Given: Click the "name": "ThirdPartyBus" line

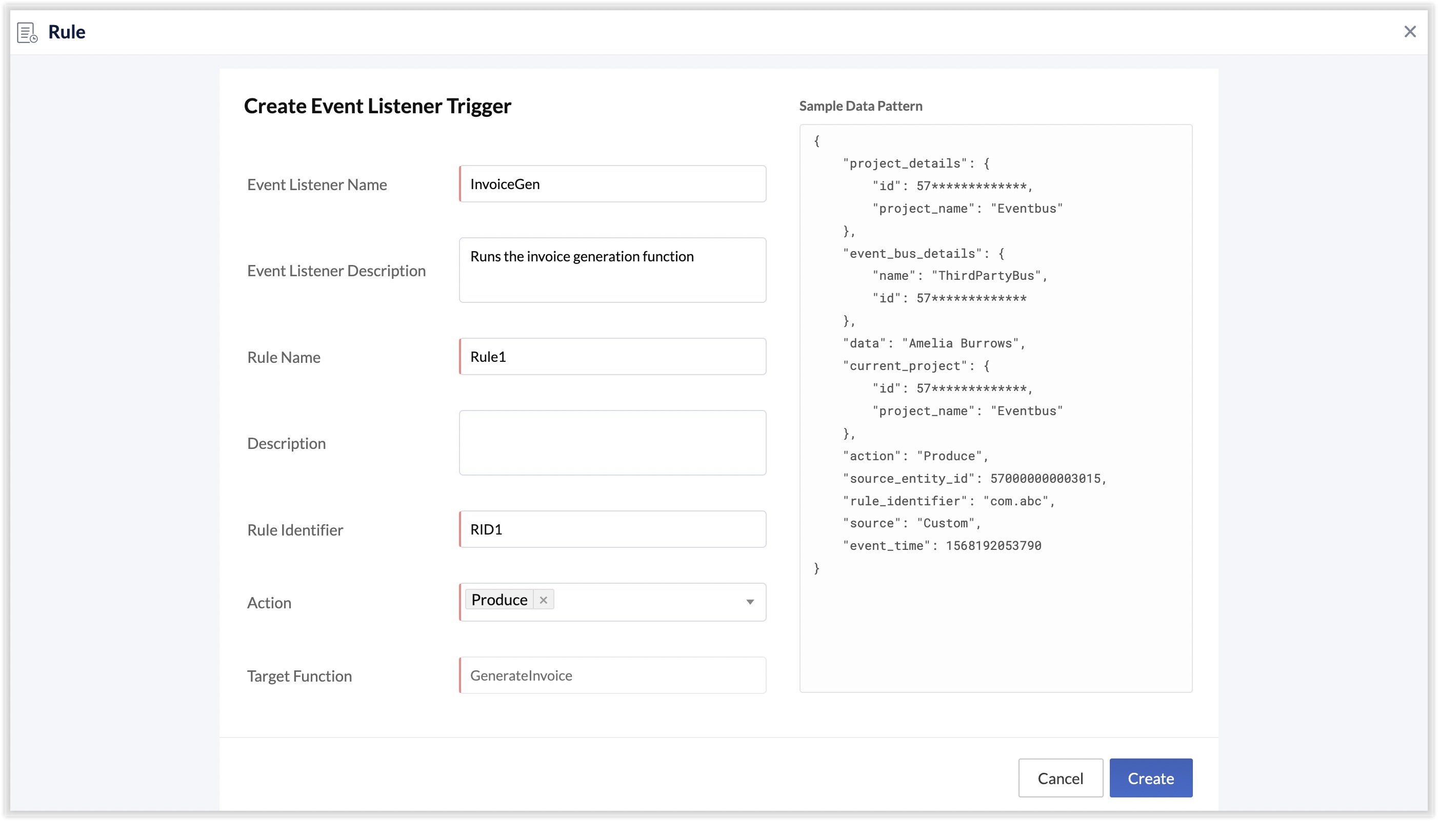Looking at the screenshot, I should (959, 276).
